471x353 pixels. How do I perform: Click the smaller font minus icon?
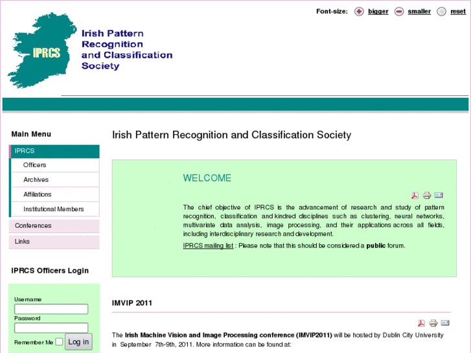(399, 12)
